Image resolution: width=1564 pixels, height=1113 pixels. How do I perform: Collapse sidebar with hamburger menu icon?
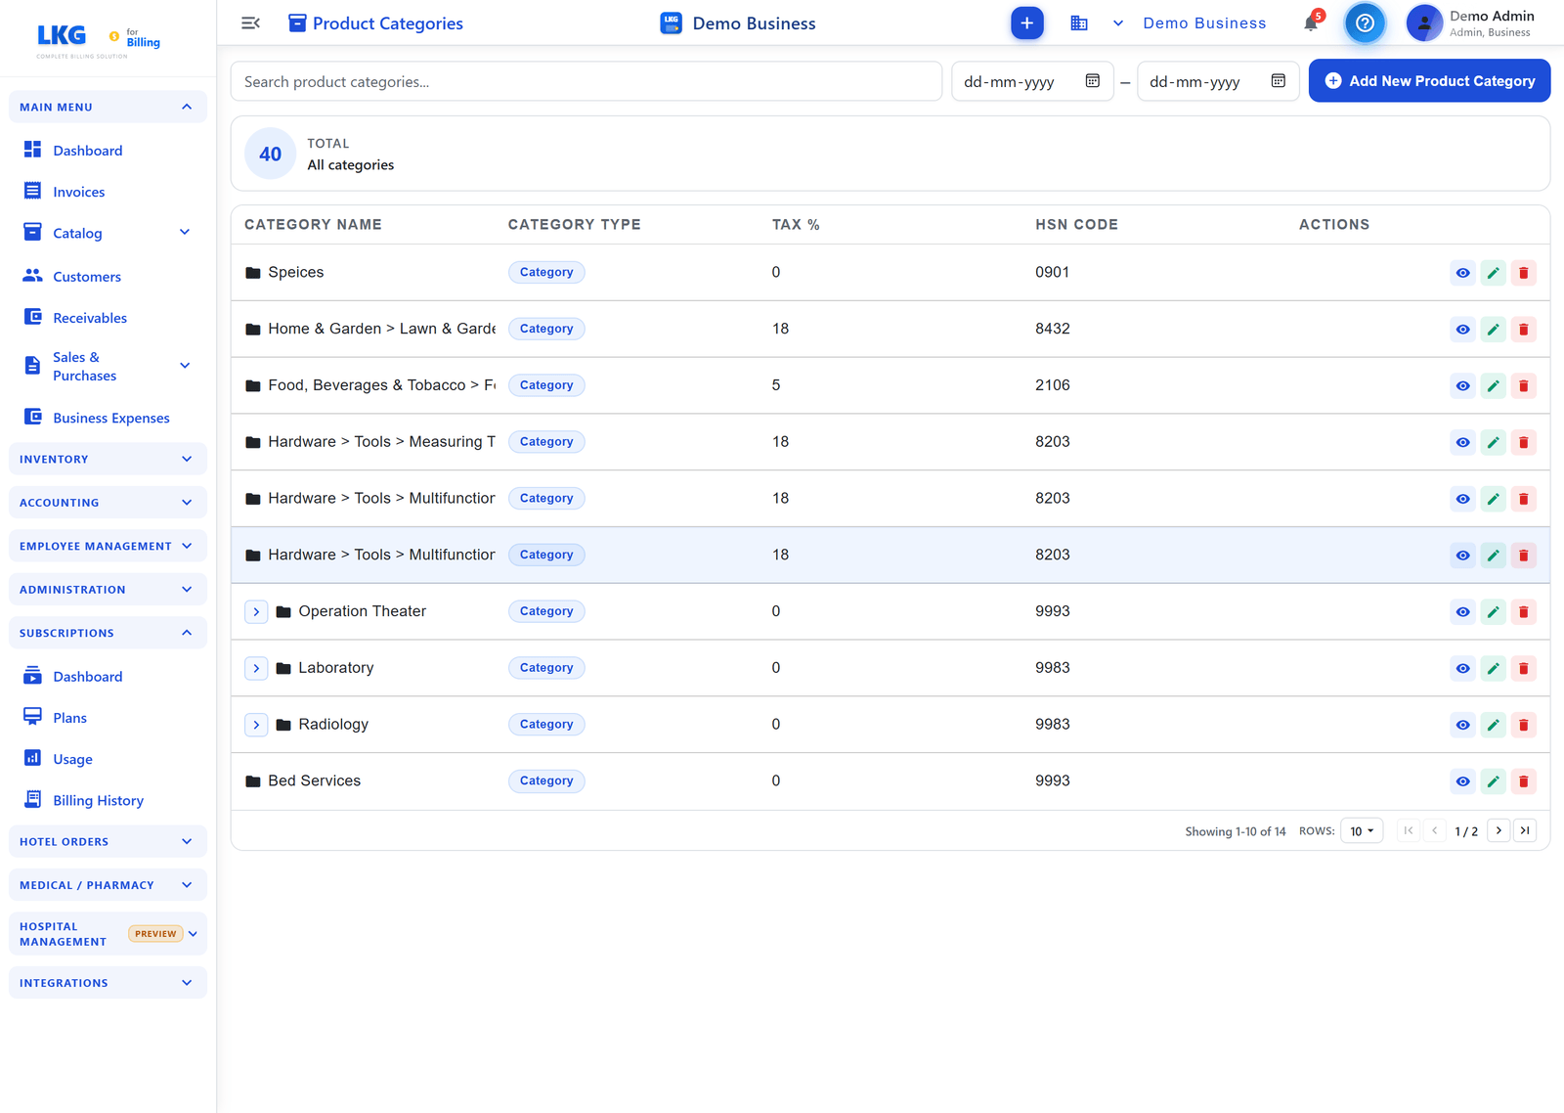(x=250, y=22)
